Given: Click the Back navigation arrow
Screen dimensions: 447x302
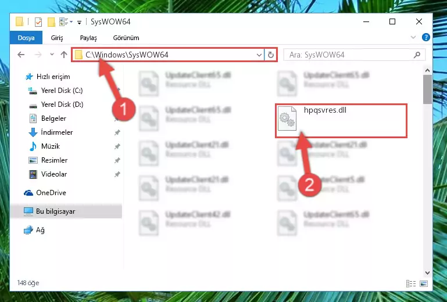Looking at the screenshot, I should click(21, 55).
